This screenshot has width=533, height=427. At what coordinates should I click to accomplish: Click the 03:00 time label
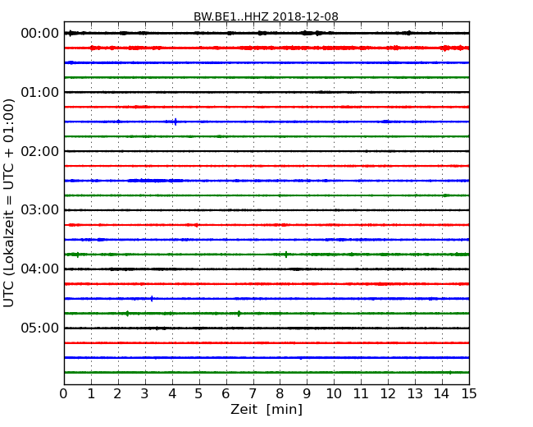tap(40, 210)
